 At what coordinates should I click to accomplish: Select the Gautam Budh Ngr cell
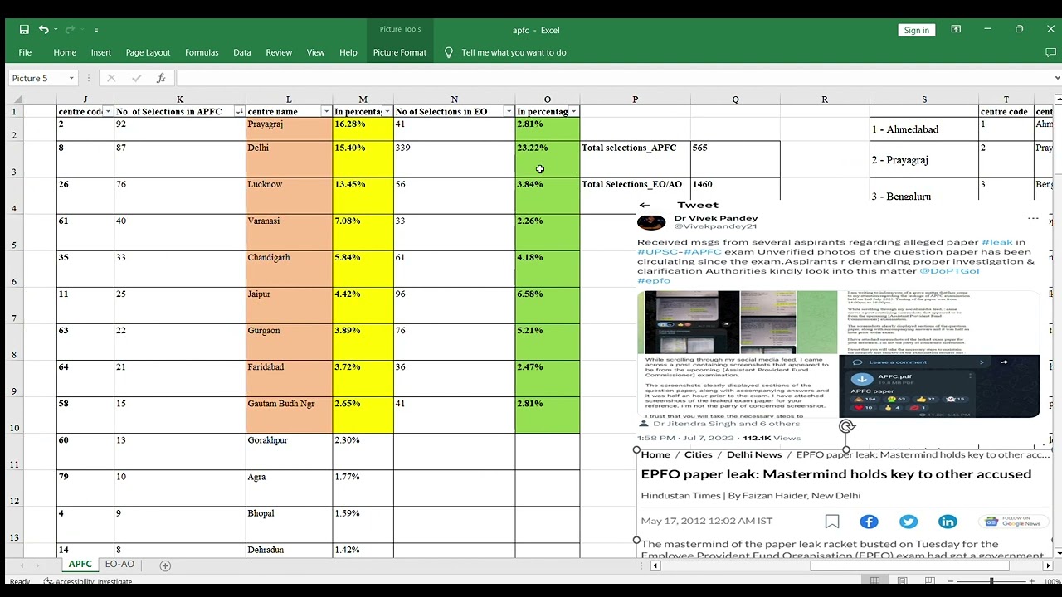pos(289,415)
